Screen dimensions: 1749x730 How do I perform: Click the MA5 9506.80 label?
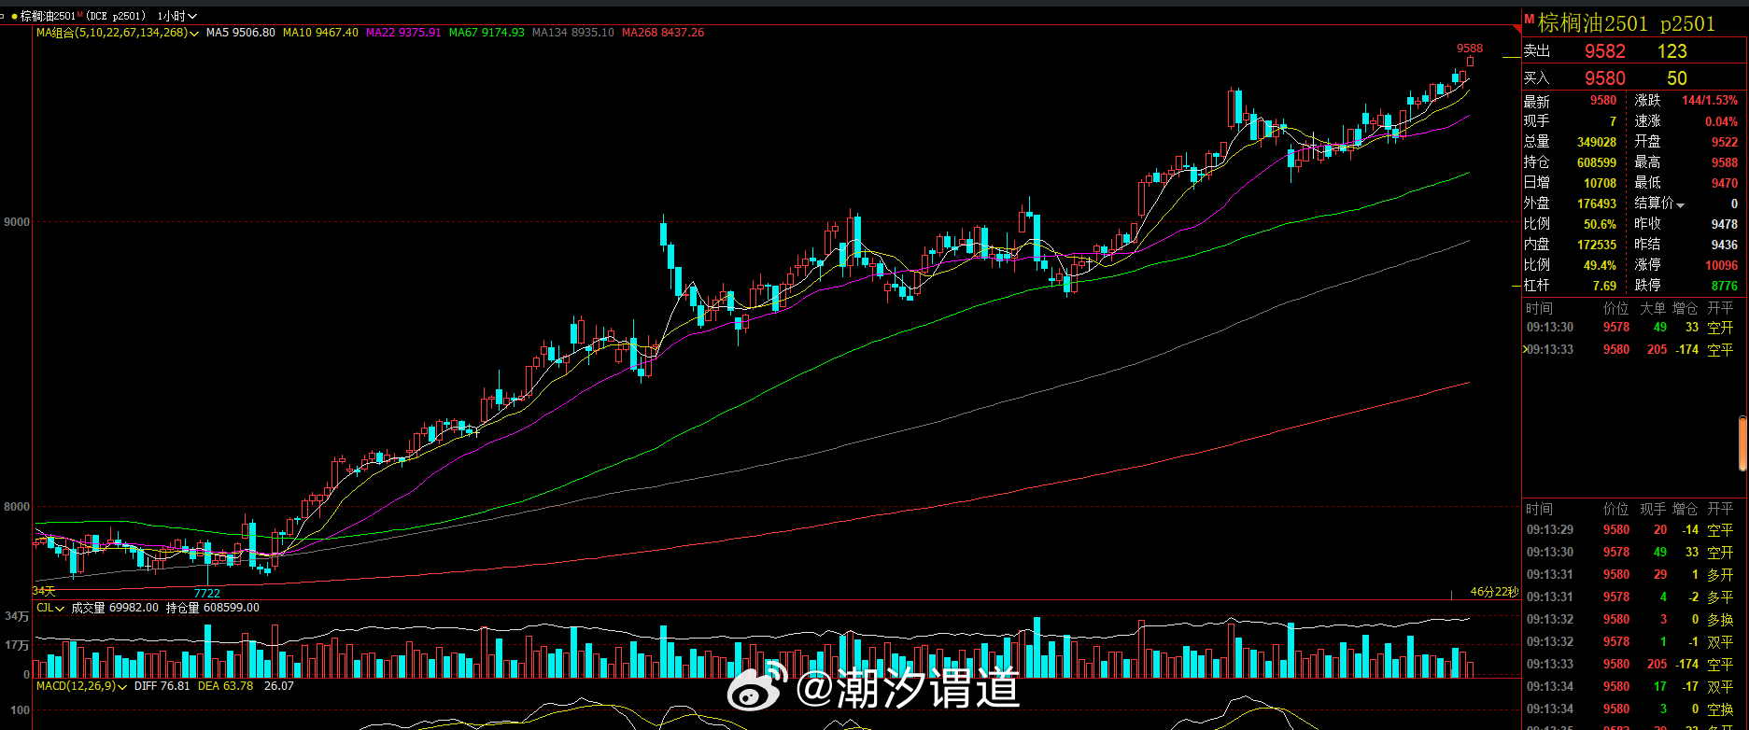point(241,33)
